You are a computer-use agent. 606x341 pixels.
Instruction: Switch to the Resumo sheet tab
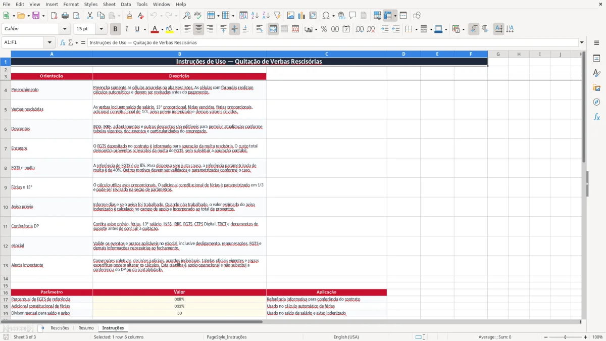pyautogui.click(x=86, y=328)
